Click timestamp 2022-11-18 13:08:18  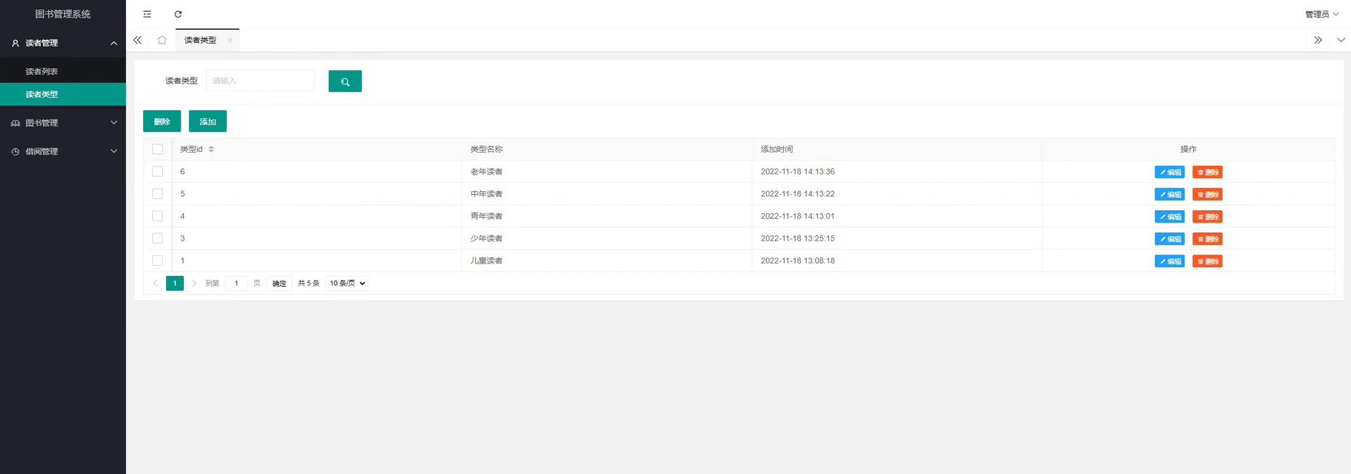click(x=797, y=261)
